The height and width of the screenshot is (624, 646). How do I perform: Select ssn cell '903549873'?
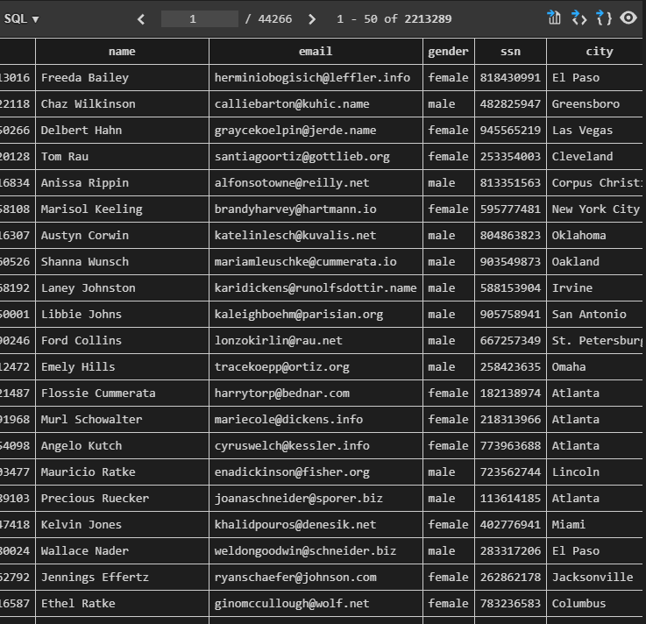[510, 261]
